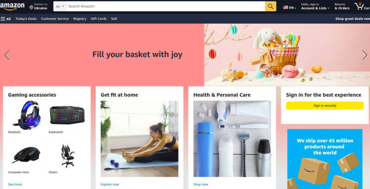
Task: Open Today's Deals in navigation bar
Action: pos(26,19)
